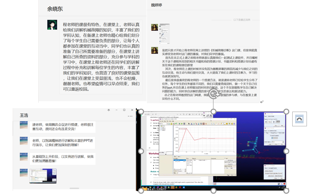Click the pin icon in 王浩 window
This screenshot has width=312, height=195.
(109, 110)
